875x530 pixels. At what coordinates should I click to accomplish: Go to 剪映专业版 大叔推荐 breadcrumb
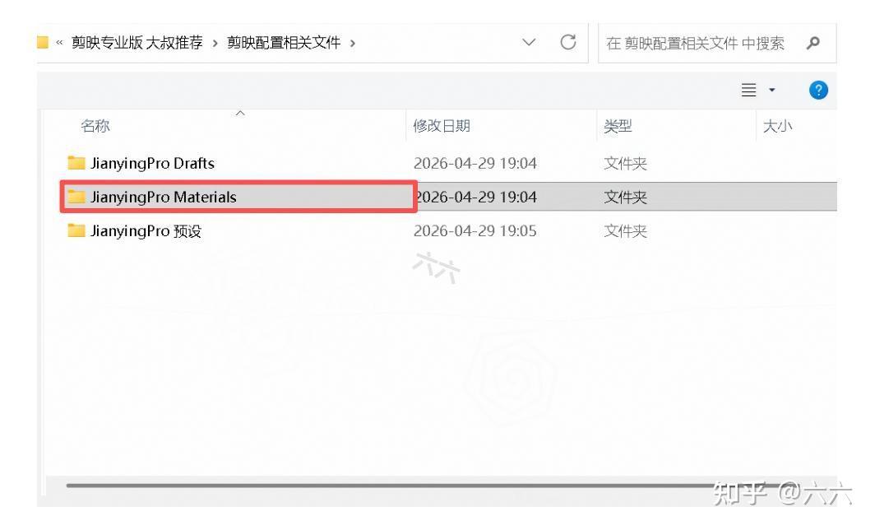(137, 43)
